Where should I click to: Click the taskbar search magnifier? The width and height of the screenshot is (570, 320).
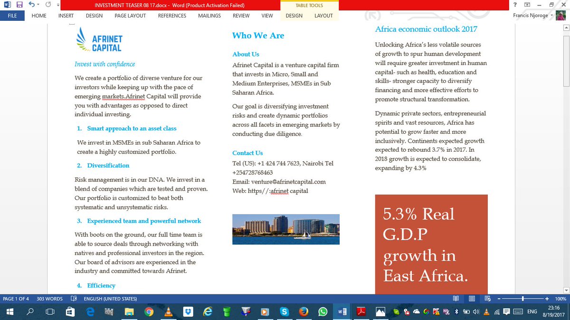tap(30, 311)
